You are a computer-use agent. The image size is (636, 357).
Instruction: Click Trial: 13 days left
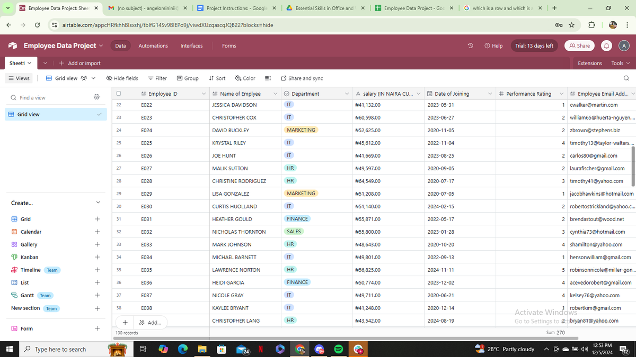[534, 46]
